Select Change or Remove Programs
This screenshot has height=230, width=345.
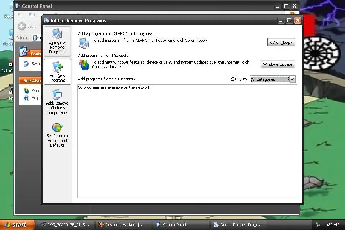(x=57, y=41)
